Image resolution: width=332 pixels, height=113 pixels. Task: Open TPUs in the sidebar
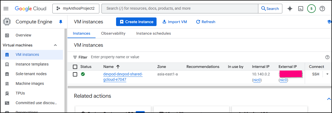click(x=20, y=93)
